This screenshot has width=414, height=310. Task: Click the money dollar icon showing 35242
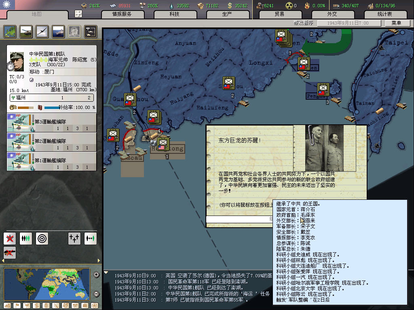(230, 5)
